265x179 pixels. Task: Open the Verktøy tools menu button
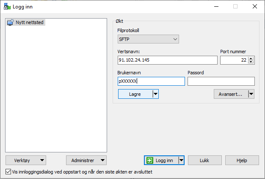coord(26,160)
